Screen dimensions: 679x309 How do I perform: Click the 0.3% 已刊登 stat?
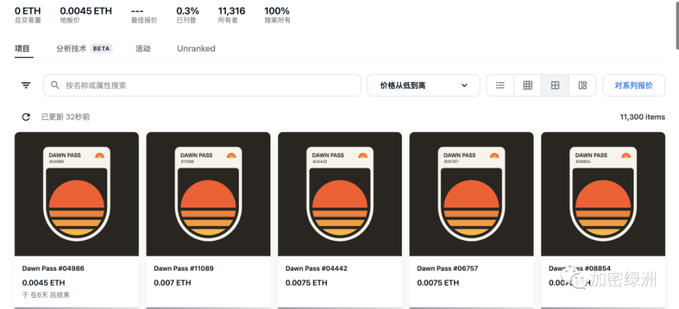point(188,15)
